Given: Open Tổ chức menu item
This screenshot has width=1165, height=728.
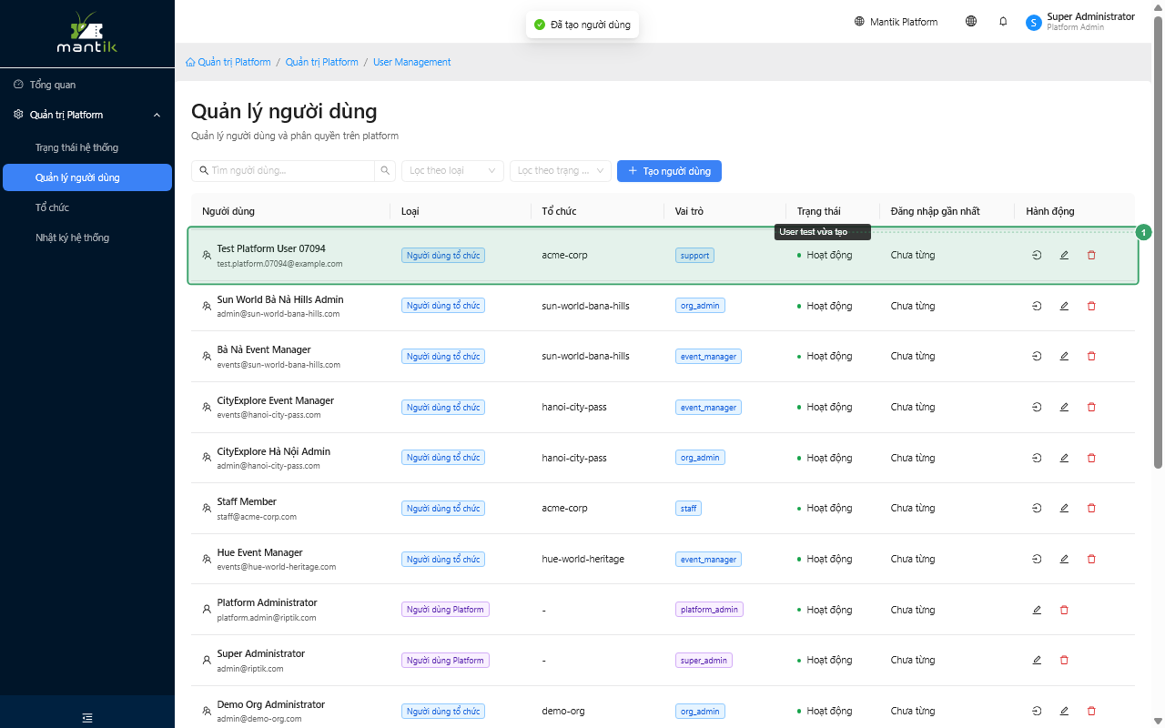Looking at the screenshot, I should point(87,207).
